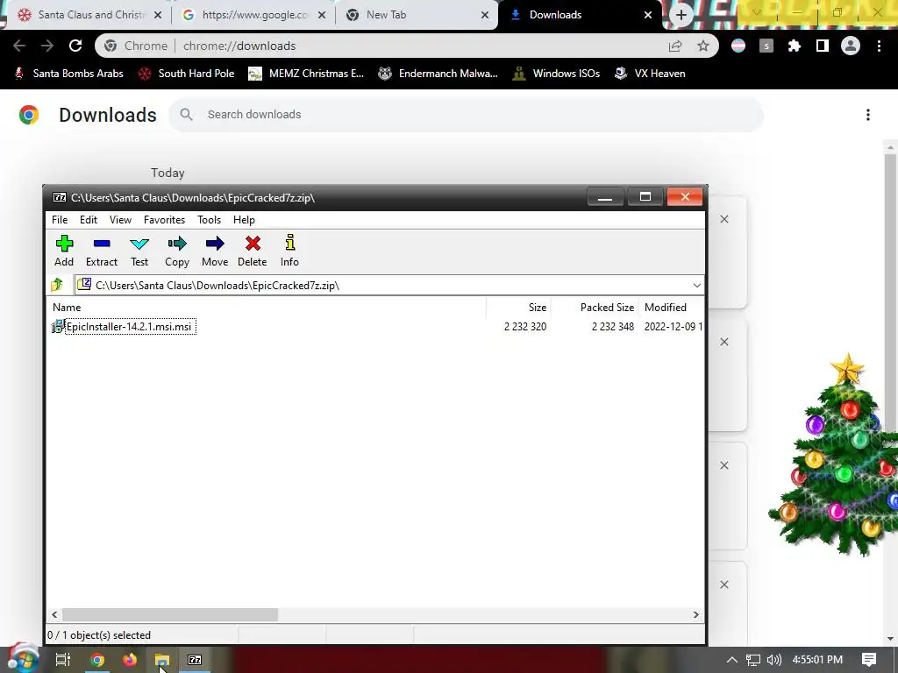Expand the 7-Zip address path dropdown

pos(696,285)
